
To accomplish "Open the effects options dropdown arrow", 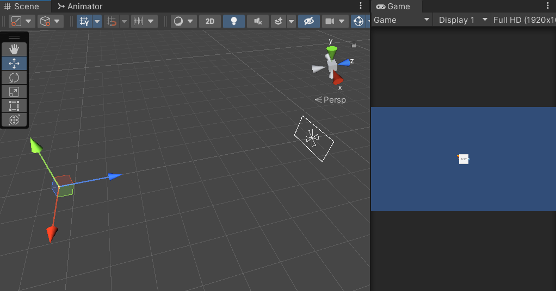I will coord(291,21).
